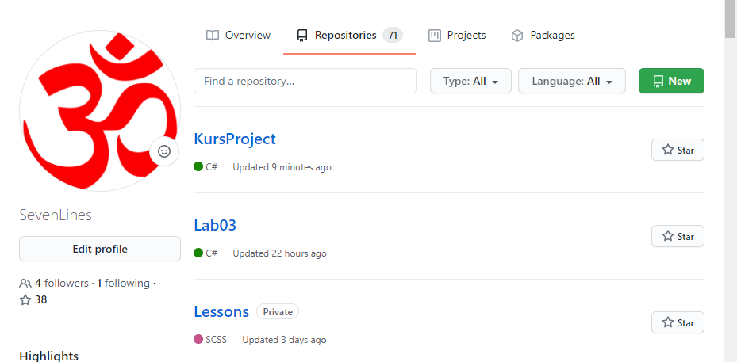
Task: Click the Private badge on Lessons
Action: [x=278, y=312]
